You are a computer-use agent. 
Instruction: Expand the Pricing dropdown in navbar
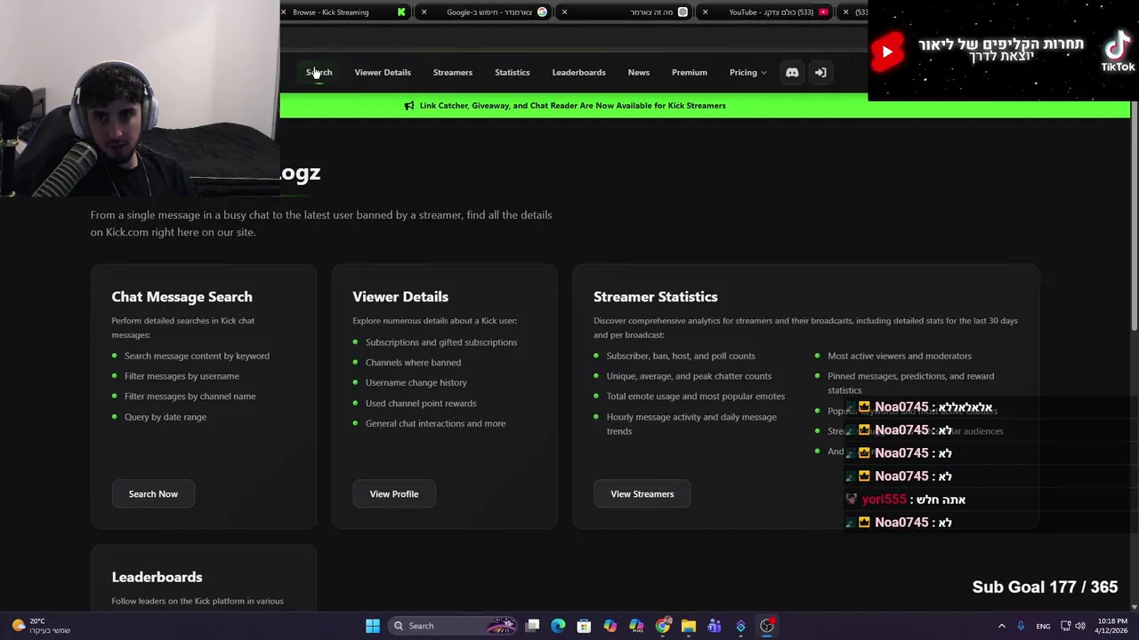747,72
